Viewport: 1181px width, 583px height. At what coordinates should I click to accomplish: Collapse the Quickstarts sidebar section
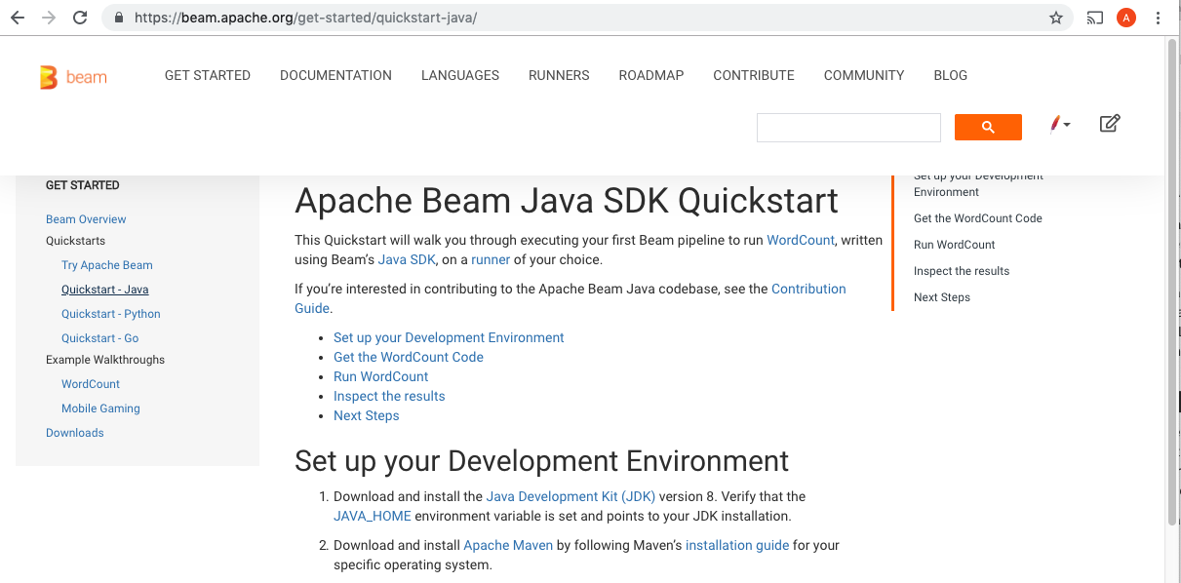(75, 241)
